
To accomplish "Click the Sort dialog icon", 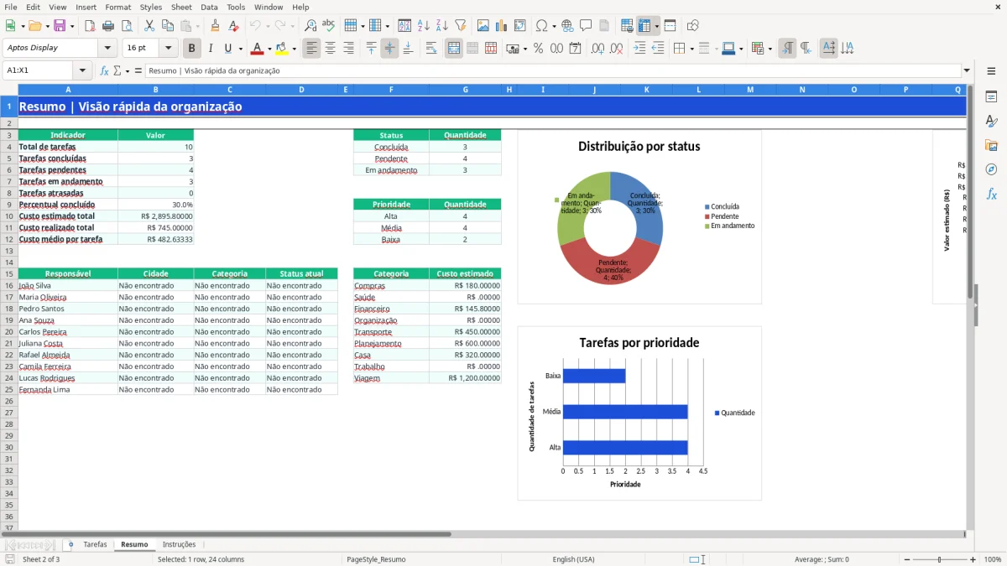I will tap(404, 26).
